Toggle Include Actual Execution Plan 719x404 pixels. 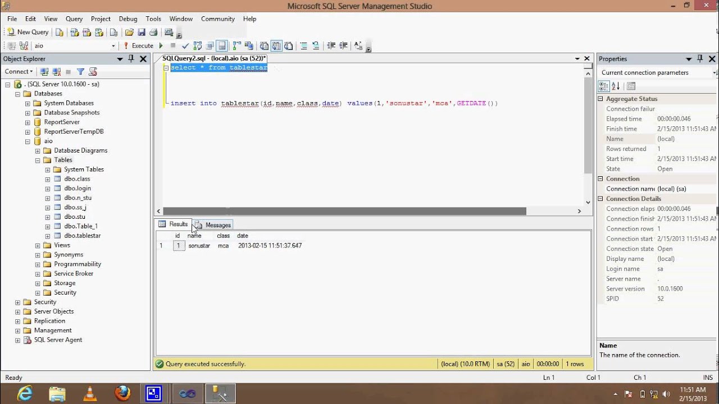[x=236, y=45]
